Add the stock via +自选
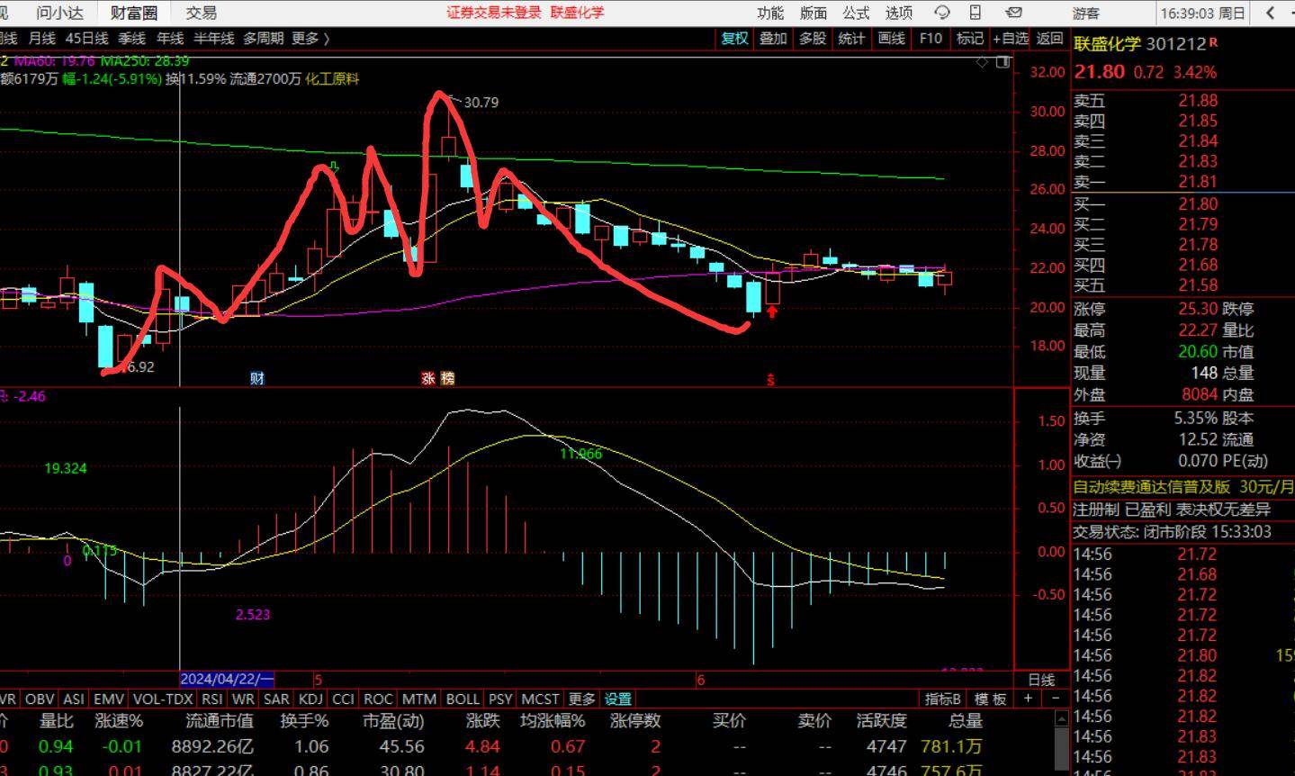 [1010, 38]
